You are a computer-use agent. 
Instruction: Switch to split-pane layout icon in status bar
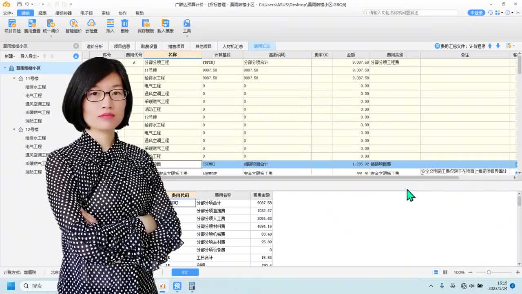tap(445, 272)
